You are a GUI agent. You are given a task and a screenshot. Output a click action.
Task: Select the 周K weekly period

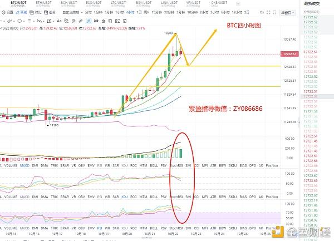[146, 13]
